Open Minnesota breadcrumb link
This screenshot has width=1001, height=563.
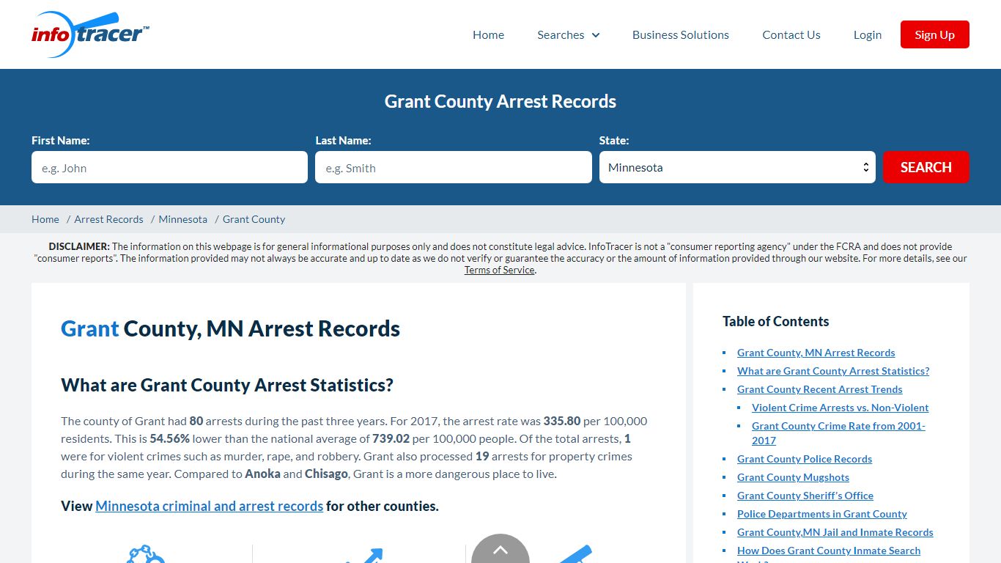[182, 219]
